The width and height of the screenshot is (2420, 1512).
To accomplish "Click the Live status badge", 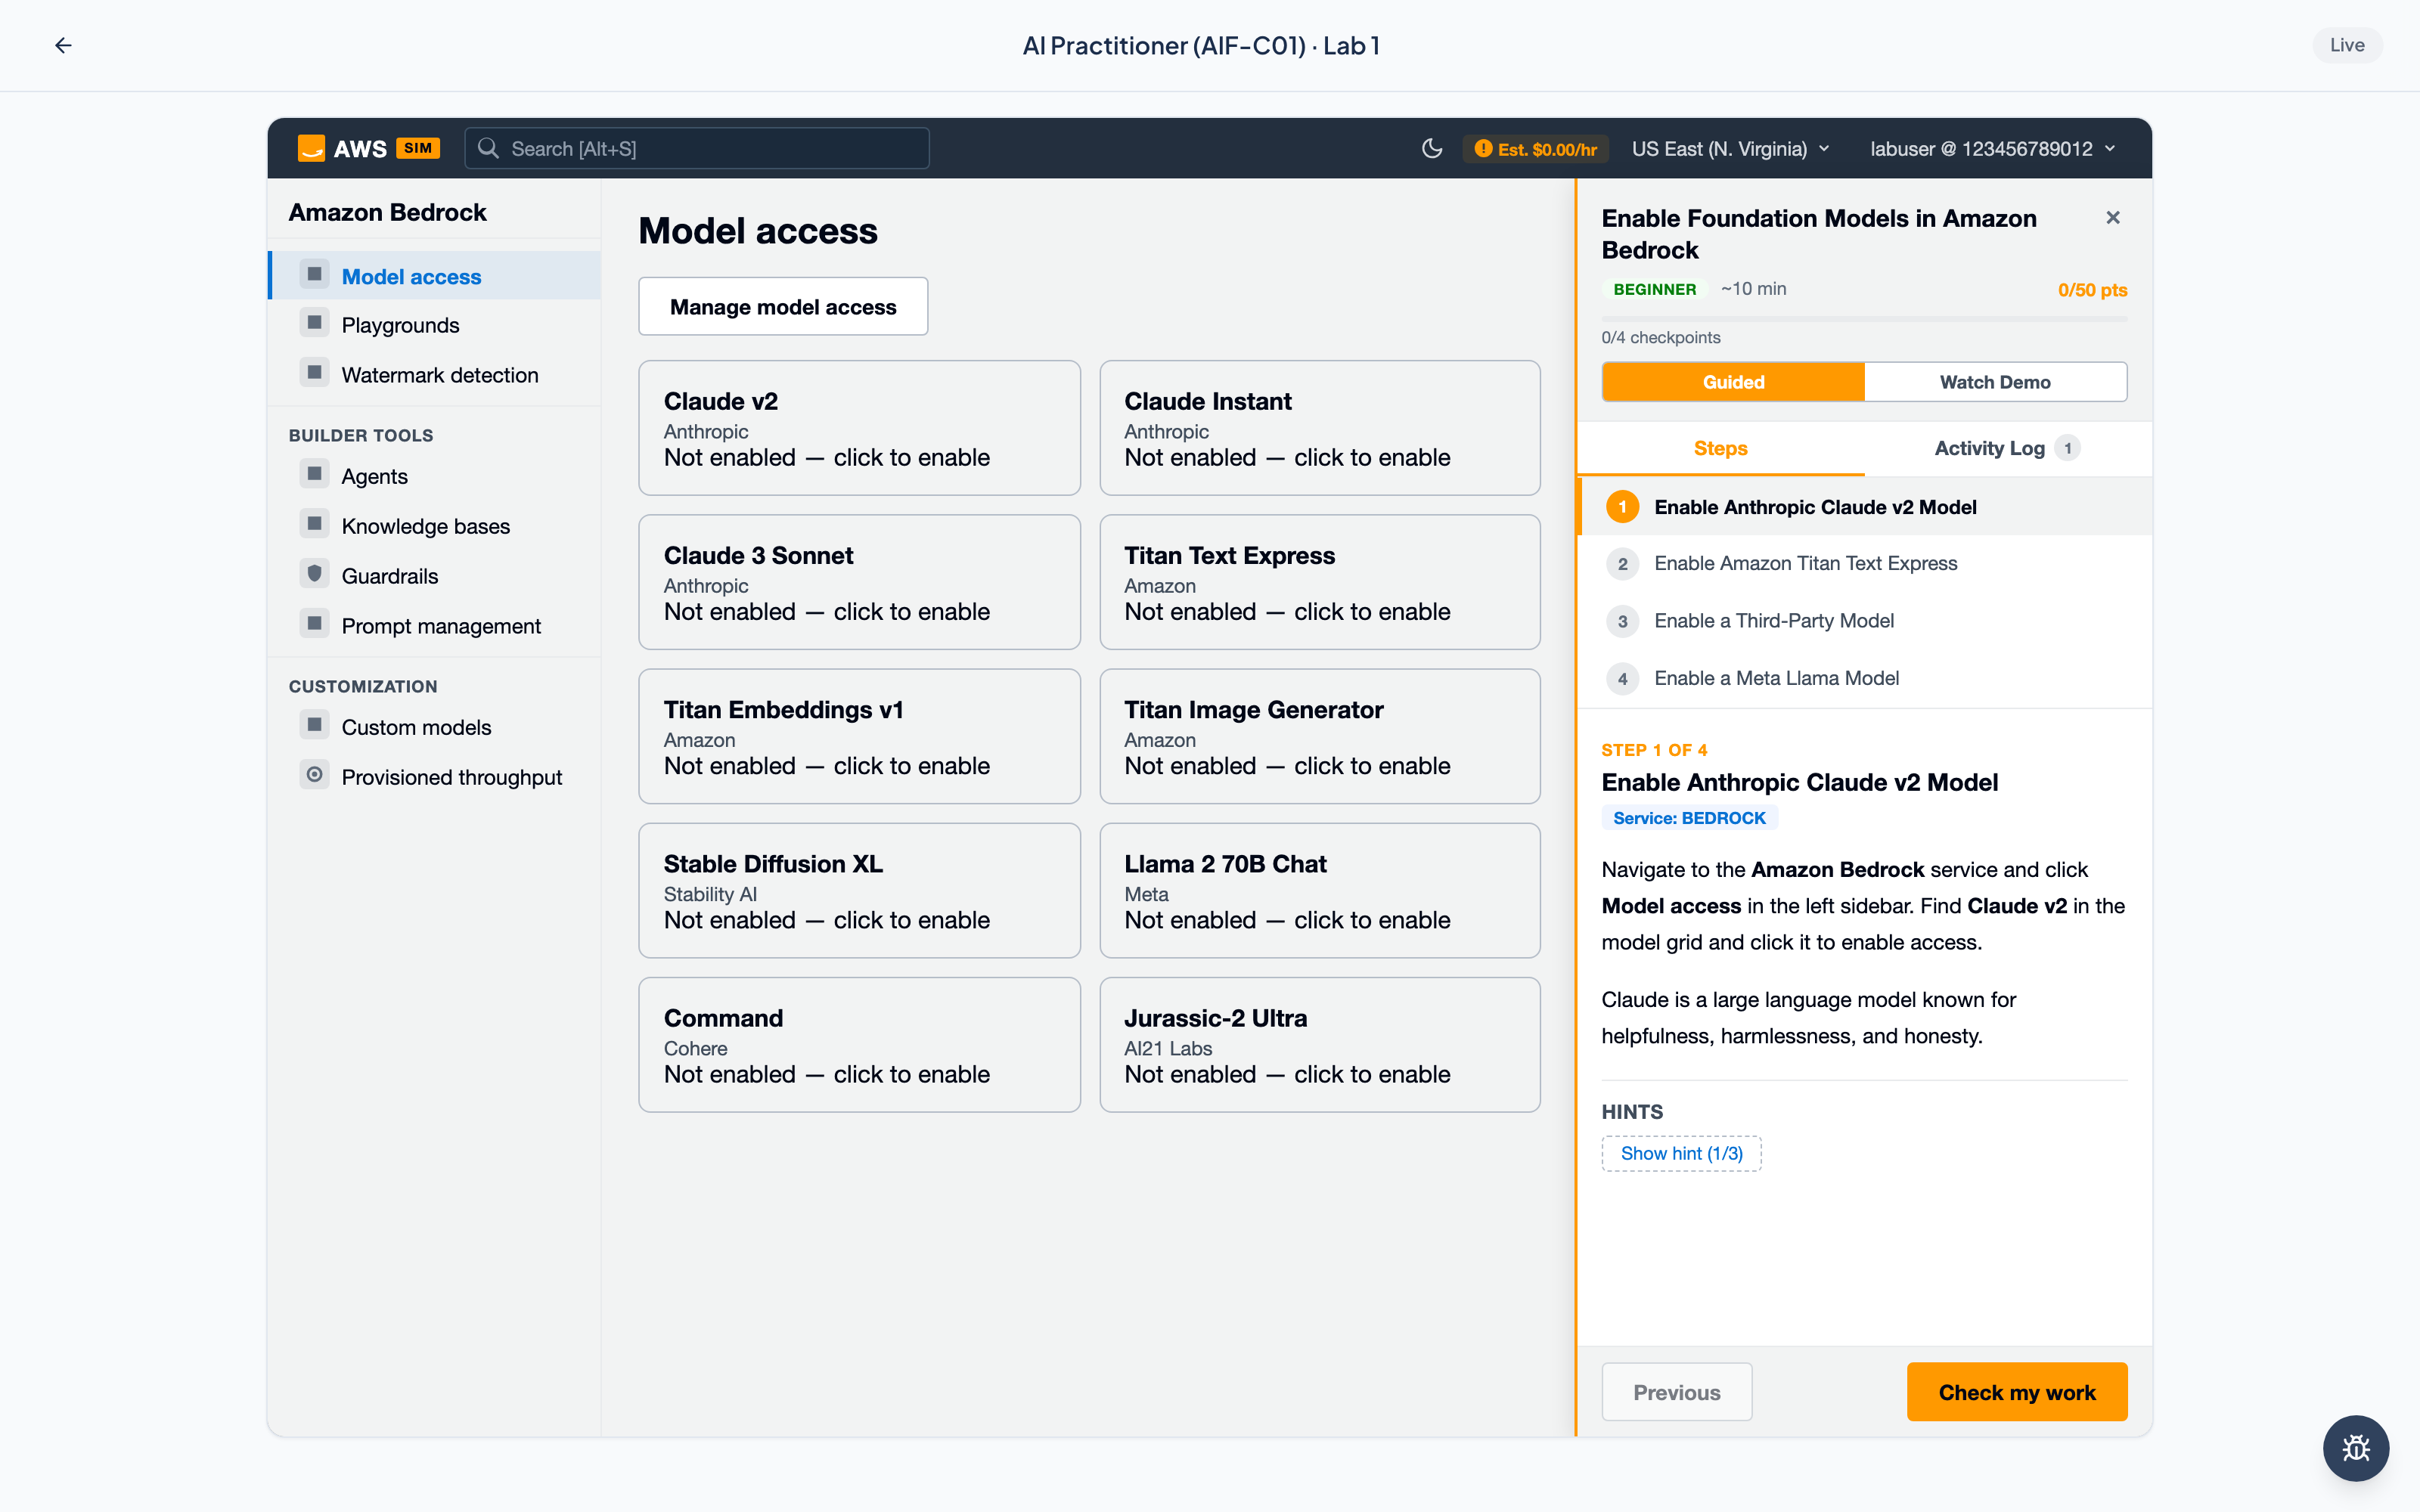I will pyautogui.click(x=2347, y=45).
